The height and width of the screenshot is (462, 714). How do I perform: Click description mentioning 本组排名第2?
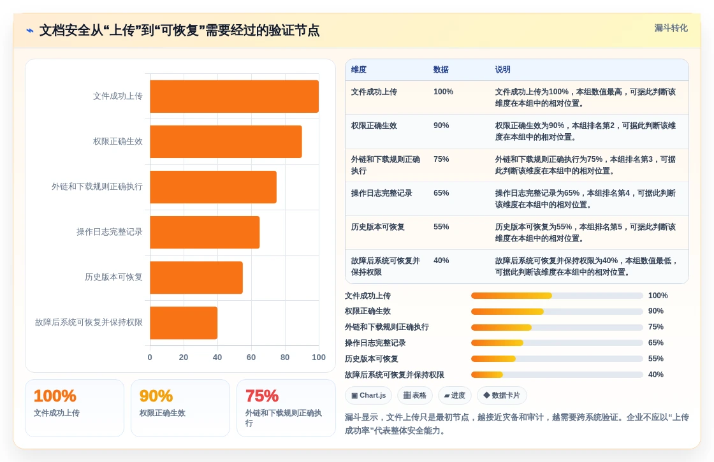coord(586,131)
